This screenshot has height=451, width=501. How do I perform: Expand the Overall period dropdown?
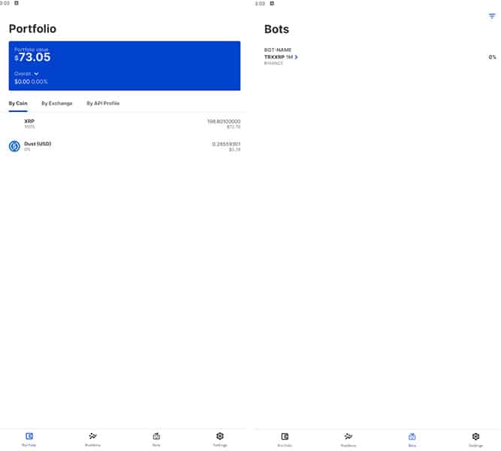tap(26, 74)
